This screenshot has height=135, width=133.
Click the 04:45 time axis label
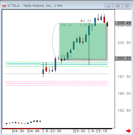[34, 131]
